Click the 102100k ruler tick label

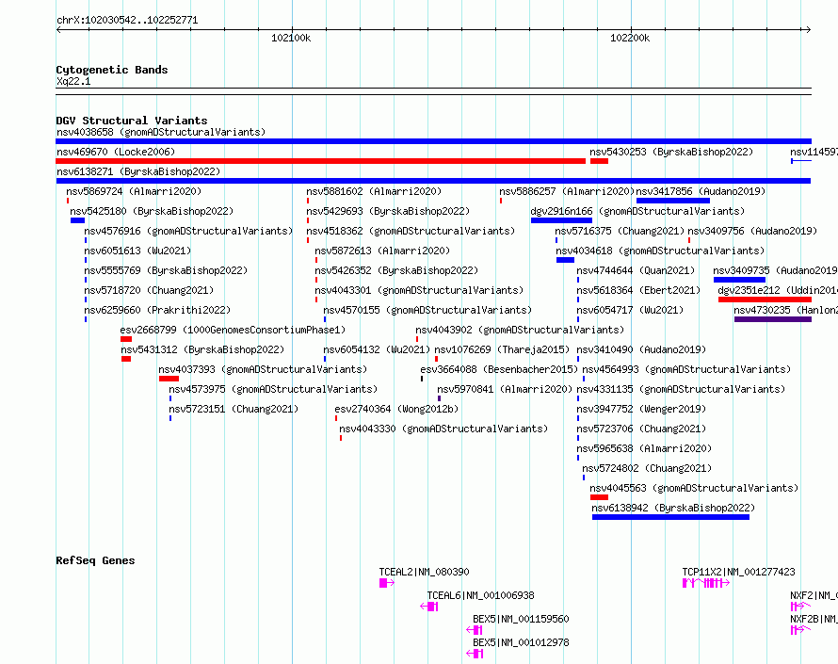point(291,38)
